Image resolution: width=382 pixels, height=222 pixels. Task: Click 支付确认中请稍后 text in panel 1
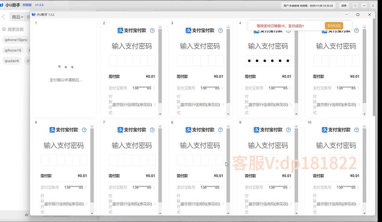point(66,80)
